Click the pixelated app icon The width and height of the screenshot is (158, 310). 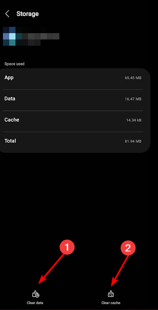(9, 36)
